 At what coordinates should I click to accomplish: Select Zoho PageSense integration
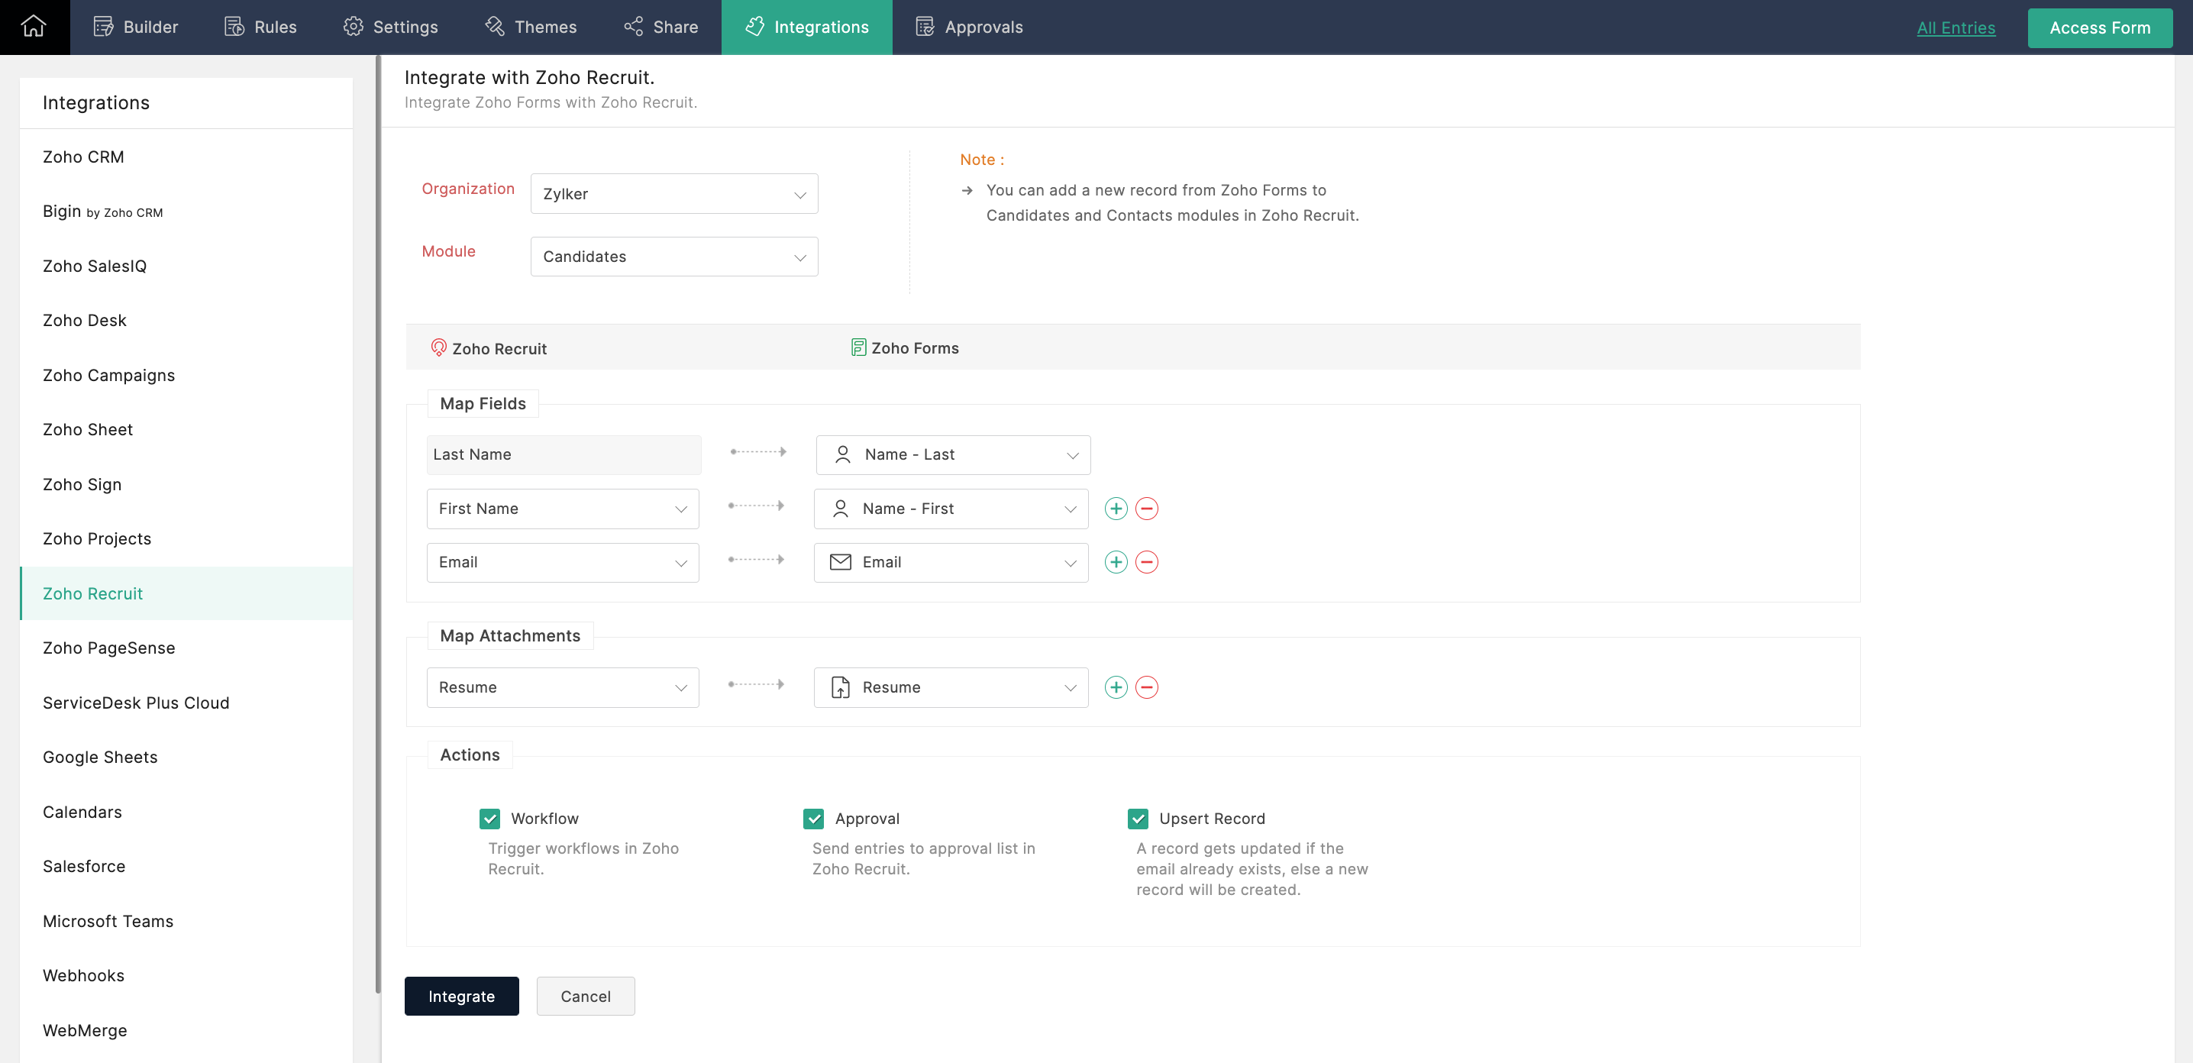click(x=186, y=648)
